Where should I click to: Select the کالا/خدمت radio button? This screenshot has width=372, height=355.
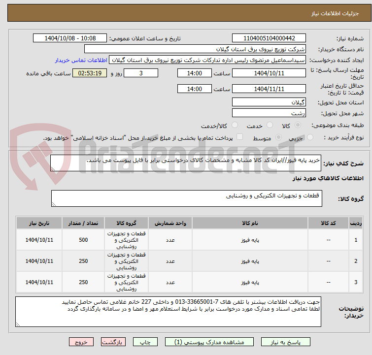coord(235,125)
